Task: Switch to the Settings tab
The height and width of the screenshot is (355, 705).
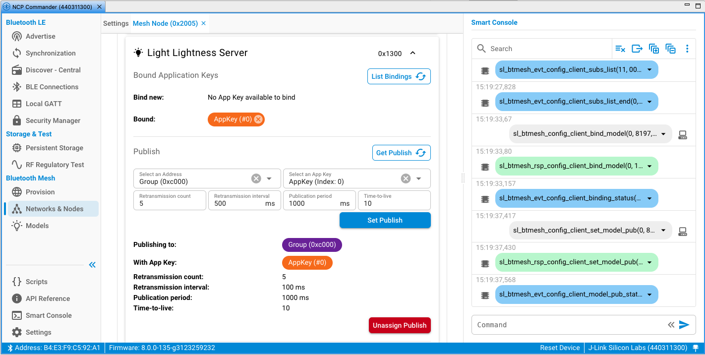Action: coord(116,23)
